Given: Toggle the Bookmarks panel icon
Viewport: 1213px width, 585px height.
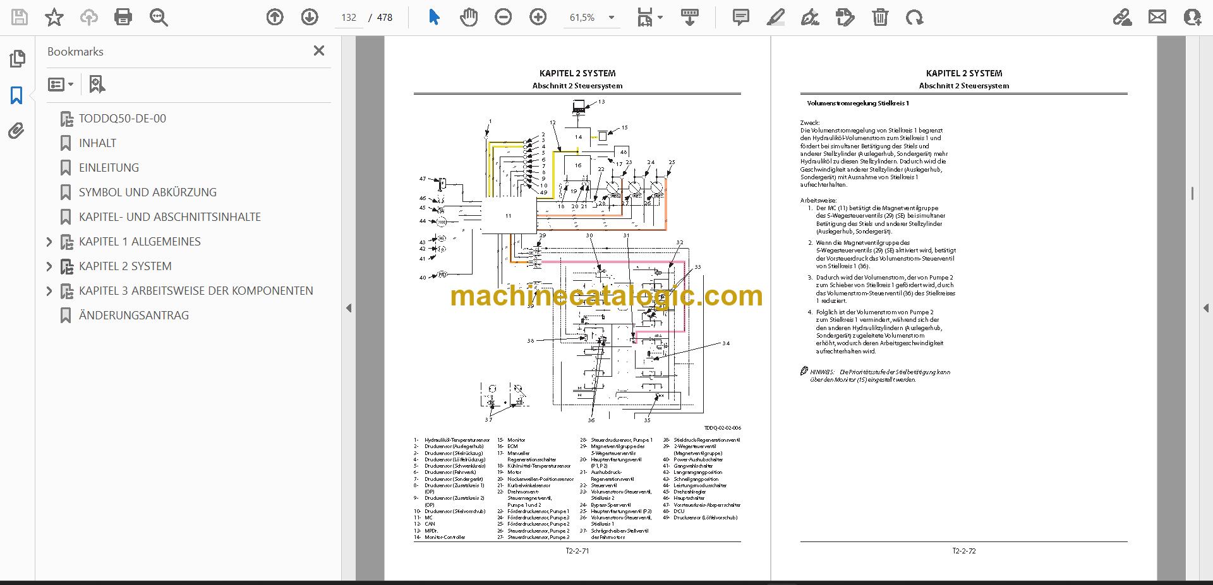Looking at the screenshot, I should (x=16, y=95).
